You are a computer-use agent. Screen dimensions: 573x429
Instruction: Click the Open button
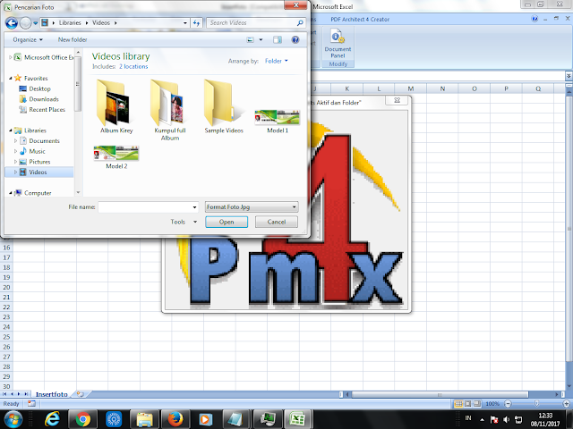click(227, 222)
